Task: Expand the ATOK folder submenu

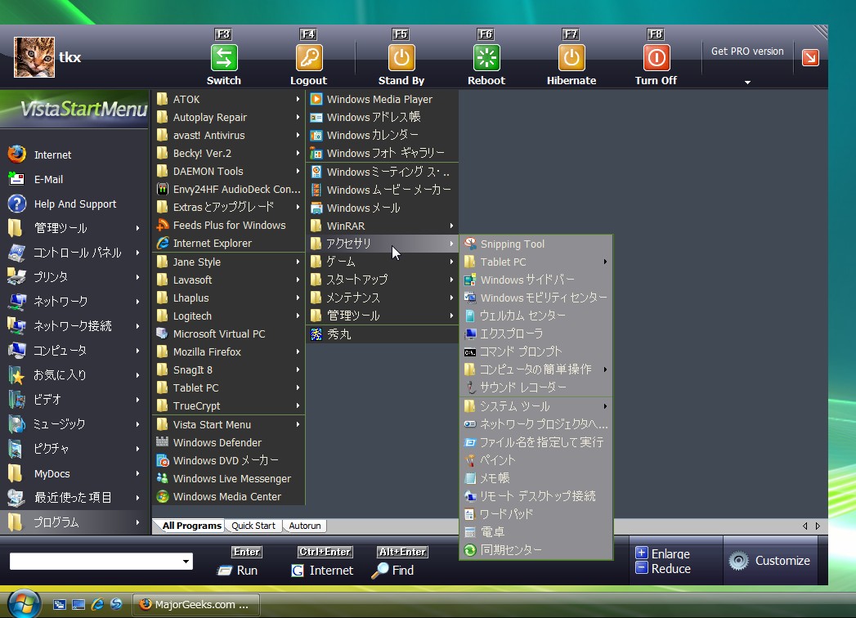Action: tap(228, 100)
